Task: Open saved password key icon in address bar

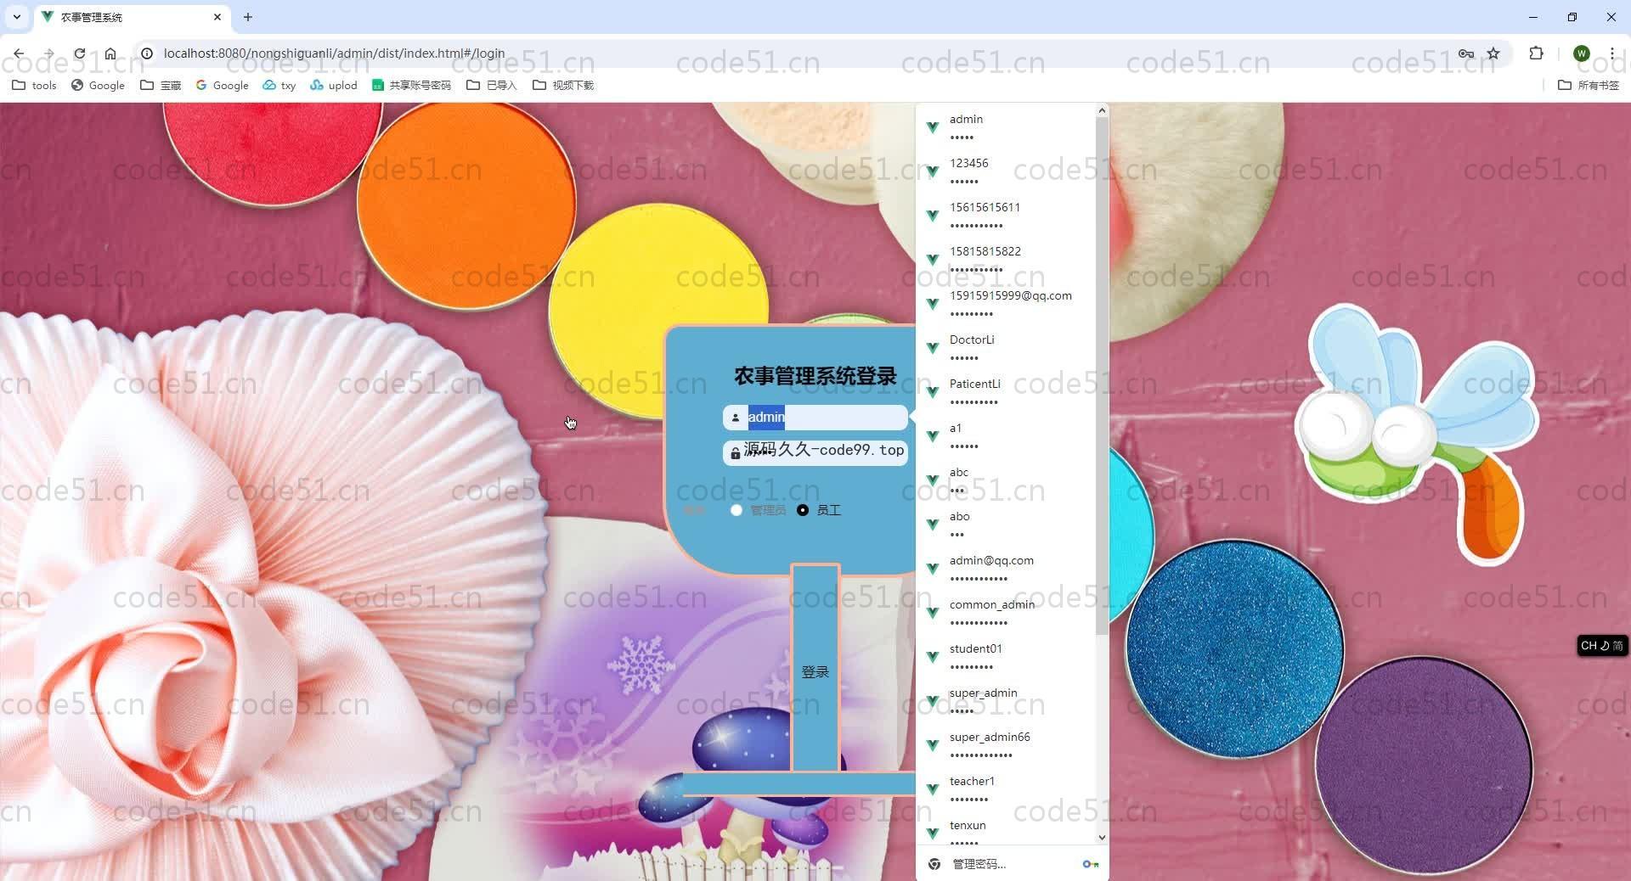Action: 1465,53
